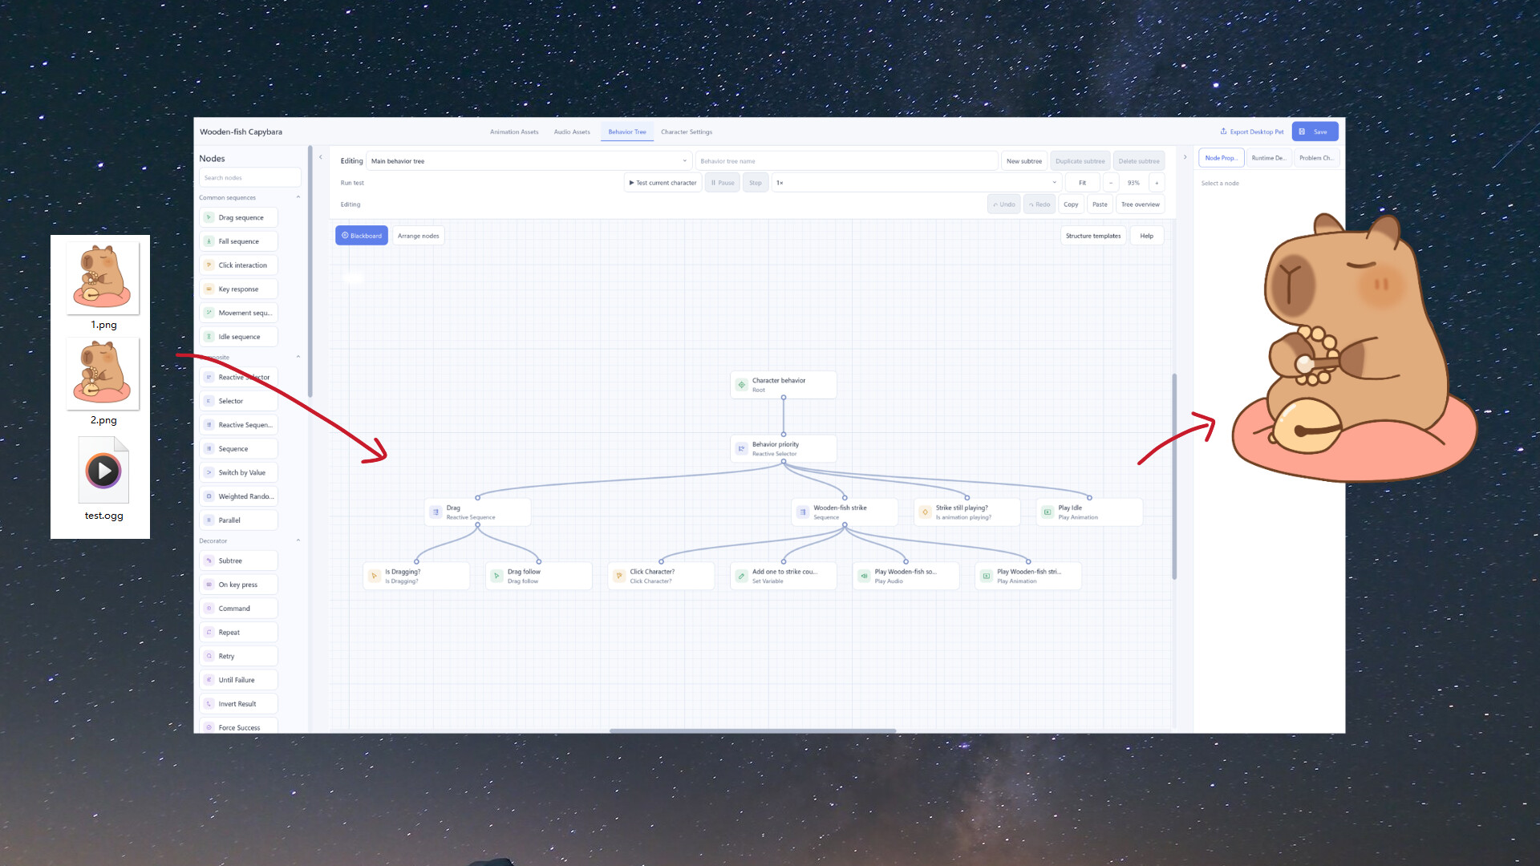This screenshot has width=1540, height=866.
Task: Click the Switch by Value node icon
Action: pyautogui.click(x=209, y=473)
